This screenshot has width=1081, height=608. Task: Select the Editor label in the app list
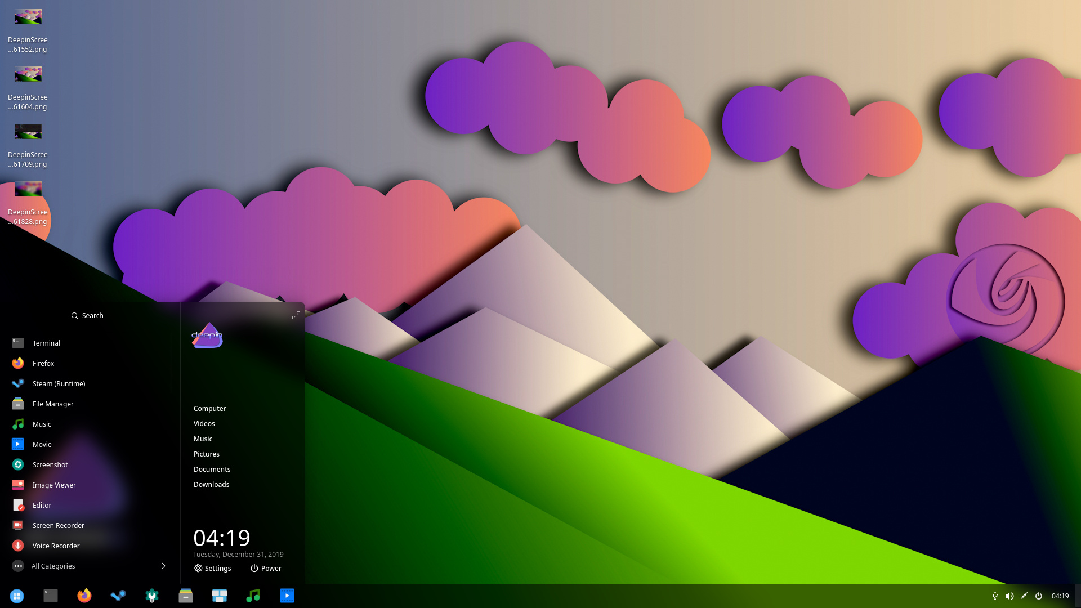coord(42,505)
